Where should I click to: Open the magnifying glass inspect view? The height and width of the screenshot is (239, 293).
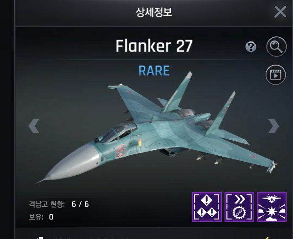(x=276, y=46)
